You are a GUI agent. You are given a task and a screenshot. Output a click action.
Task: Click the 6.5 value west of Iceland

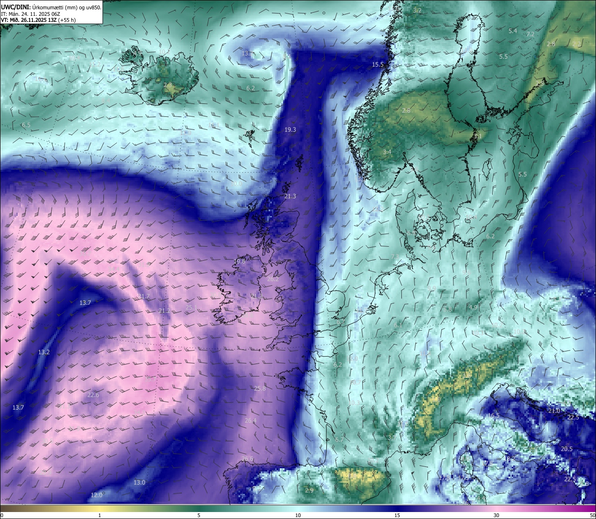pyautogui.click(x=26, y=125)
